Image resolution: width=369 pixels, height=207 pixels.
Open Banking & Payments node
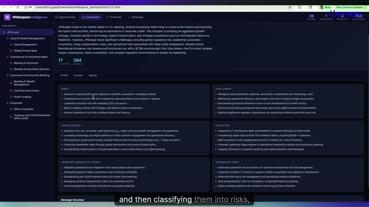tap(26, 63)
